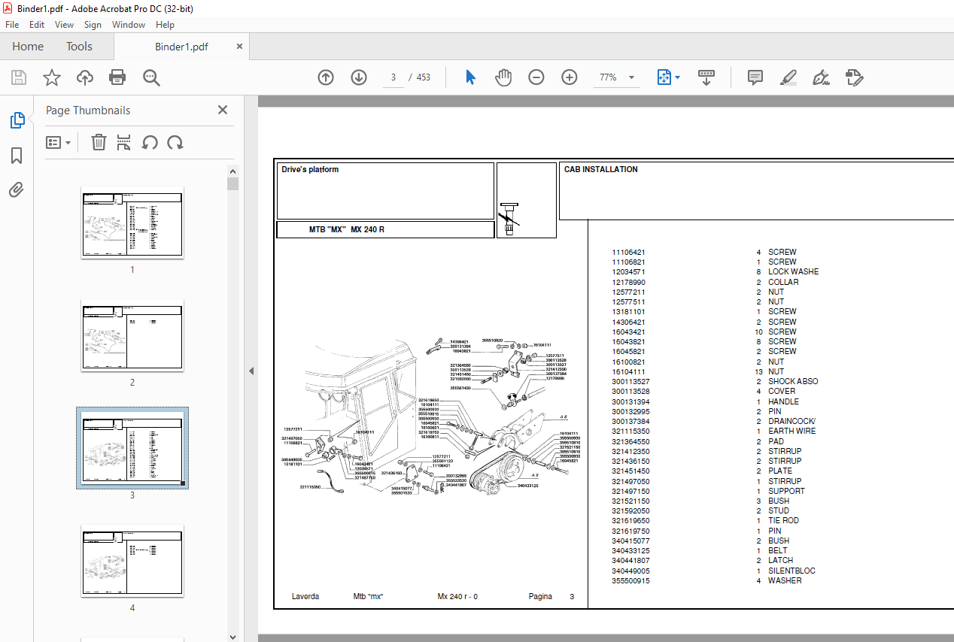Viewport: 954px width, 642px height.
Task: Click the LOCK WASHE part name
Action: click(793, 272)
